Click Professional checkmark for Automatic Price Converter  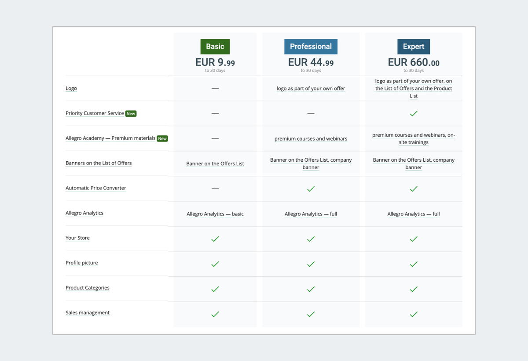311,189
